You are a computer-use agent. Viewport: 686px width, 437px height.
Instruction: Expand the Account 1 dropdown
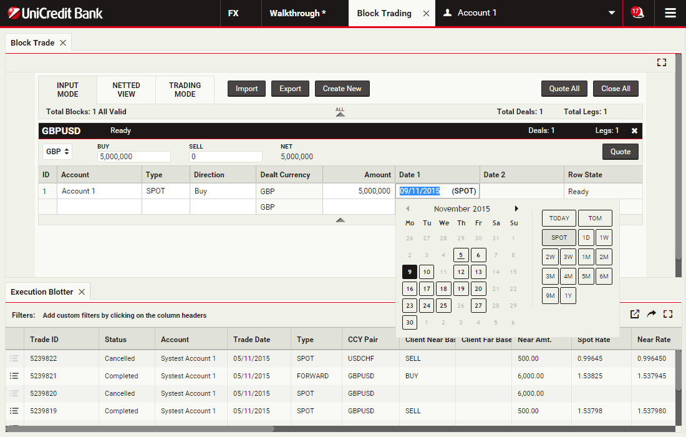click(611, 13)
